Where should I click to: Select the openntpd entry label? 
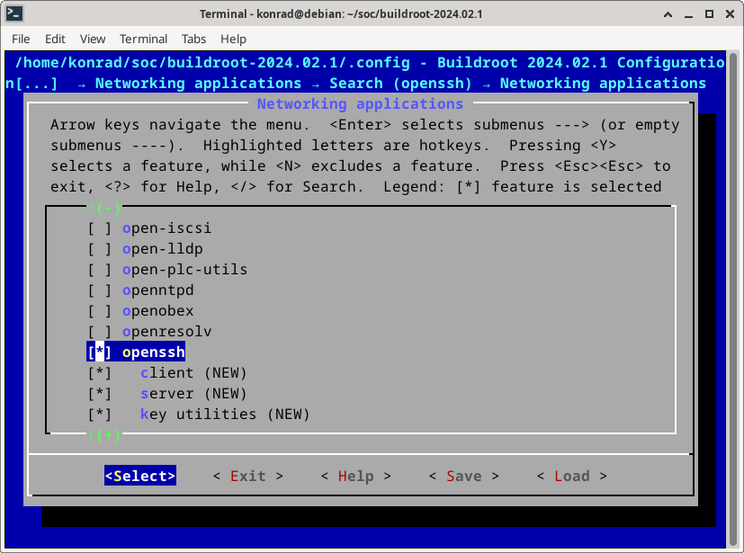click(x=158, y=290)
